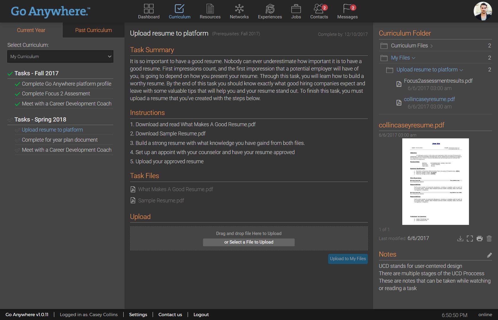This screenshot has height=320, width=498.
Task: Expand the Curriculum Files folder
Action: click(409, 46)
